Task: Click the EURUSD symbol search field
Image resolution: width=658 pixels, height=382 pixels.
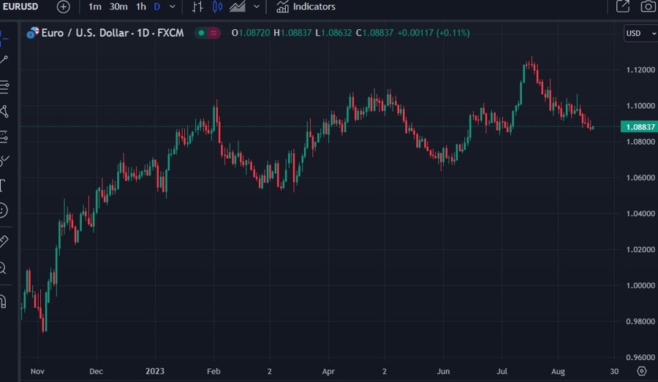Action: [x=20, y=7]
